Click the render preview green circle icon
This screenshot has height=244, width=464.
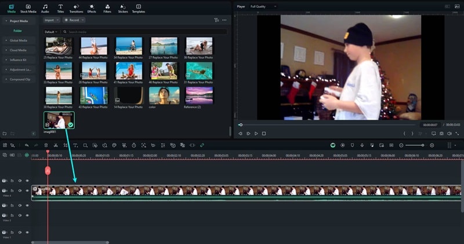coord(333,145)
